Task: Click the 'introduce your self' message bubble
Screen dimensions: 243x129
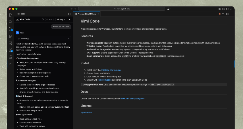Action: [61, 27]
